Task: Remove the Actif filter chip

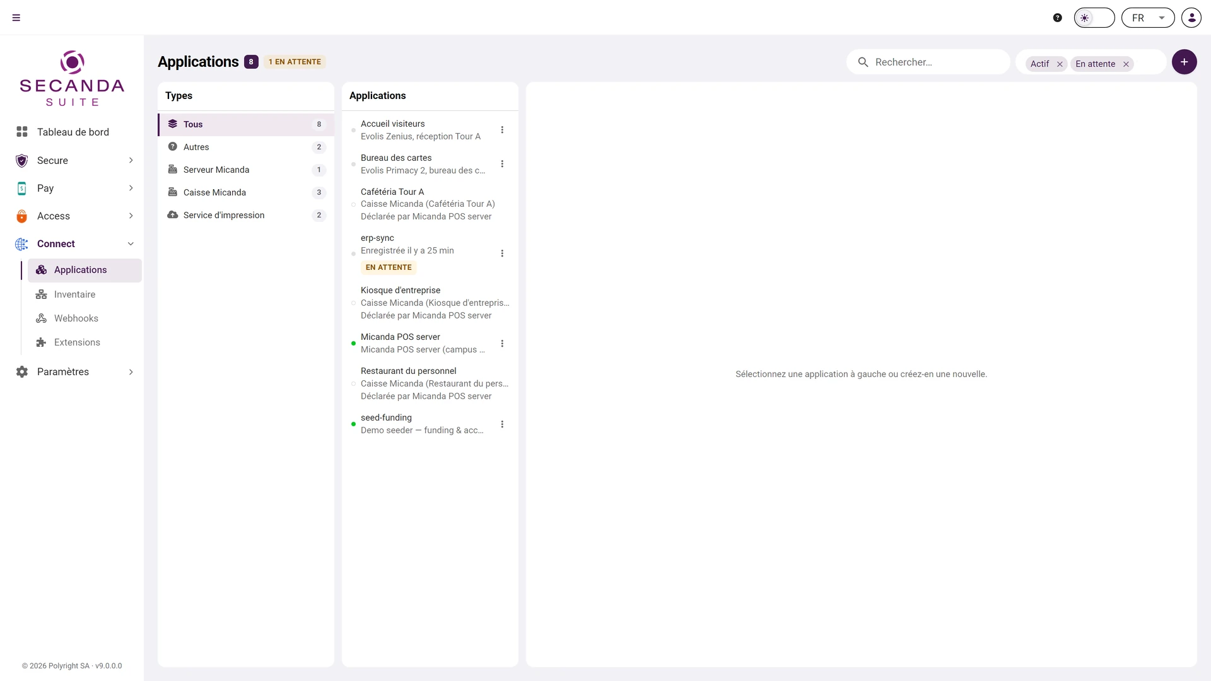Action: 1060,64
